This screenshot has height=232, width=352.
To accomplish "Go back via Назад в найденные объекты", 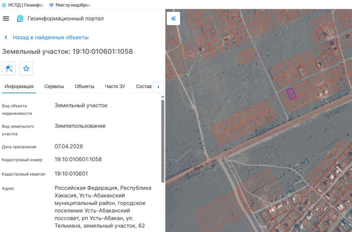I will tap(51, 37).
